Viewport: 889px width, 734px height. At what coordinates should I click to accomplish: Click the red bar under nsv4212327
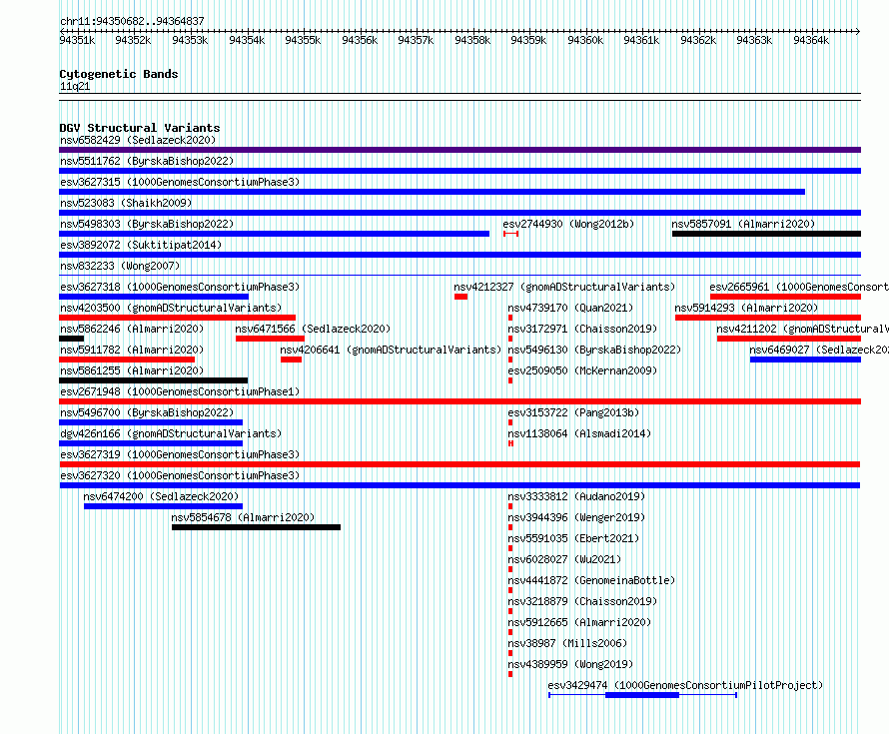(460, 297)
